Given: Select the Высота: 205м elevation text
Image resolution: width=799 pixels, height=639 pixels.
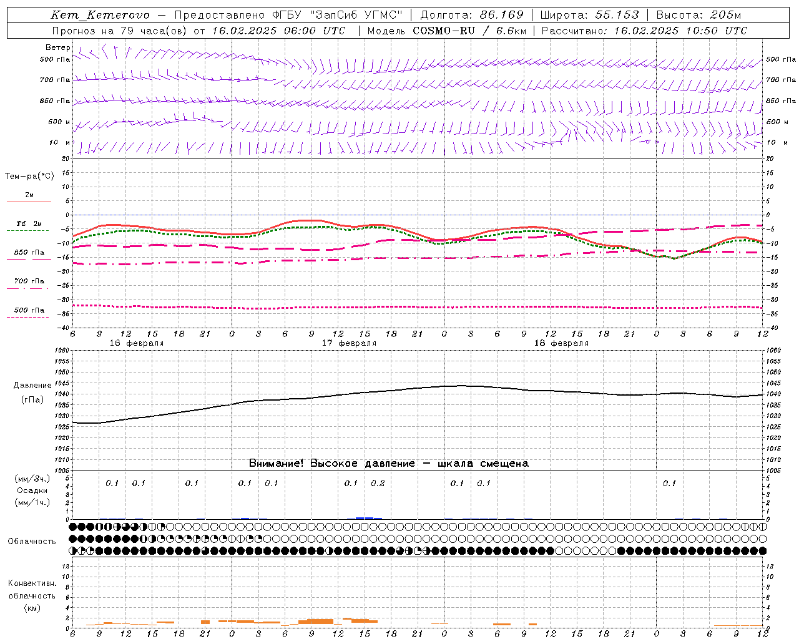Looking at the screenshot, I should [699, 16].
